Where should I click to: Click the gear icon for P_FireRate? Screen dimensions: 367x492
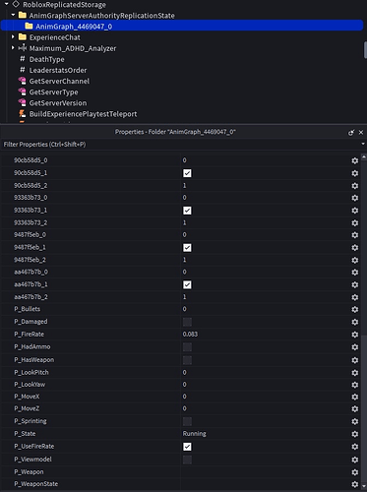(354, 335)
